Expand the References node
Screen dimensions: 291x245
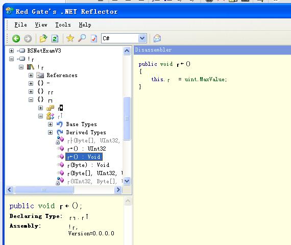pos(31,75)
